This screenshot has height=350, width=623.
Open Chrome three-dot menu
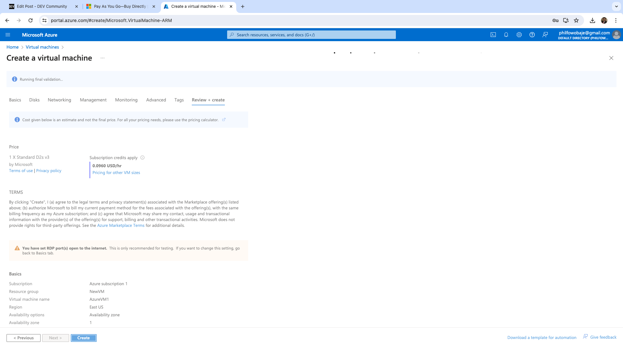pos(616,20)
